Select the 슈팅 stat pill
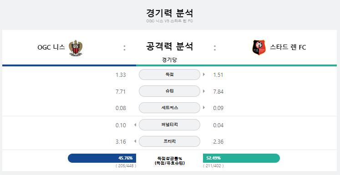 [169, 91]
